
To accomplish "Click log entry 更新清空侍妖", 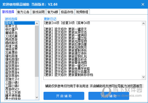I will (x=65, y=53).
